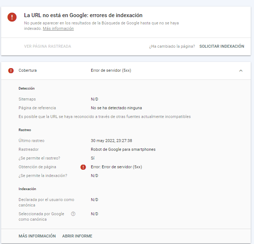
Task: Click the Rastreador label
Action: click(x=29, y=149)
